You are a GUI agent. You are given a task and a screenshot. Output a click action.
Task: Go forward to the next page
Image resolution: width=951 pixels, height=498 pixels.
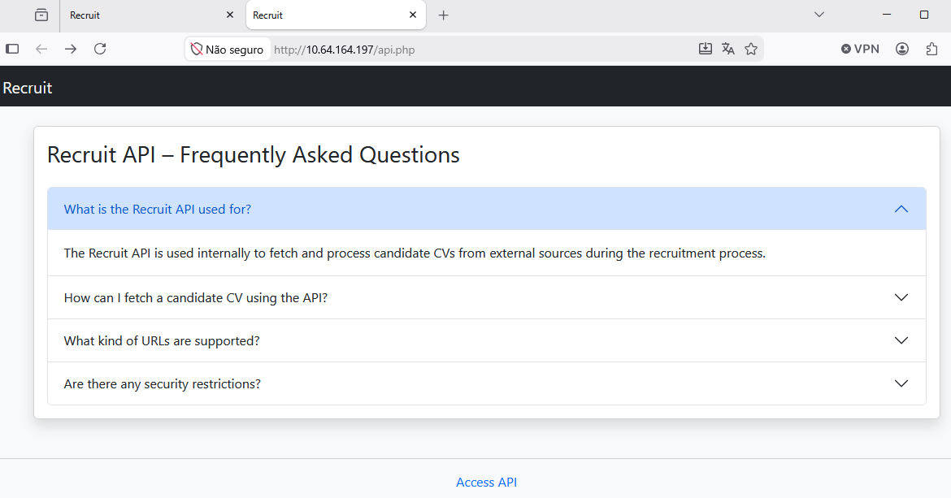(x=71, y=49)
